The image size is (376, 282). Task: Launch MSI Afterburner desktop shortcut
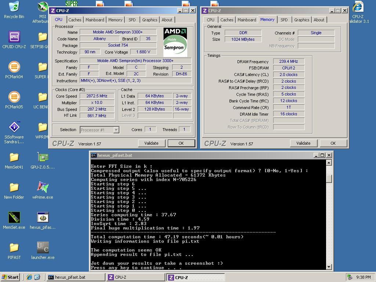(x=43, y=12)
